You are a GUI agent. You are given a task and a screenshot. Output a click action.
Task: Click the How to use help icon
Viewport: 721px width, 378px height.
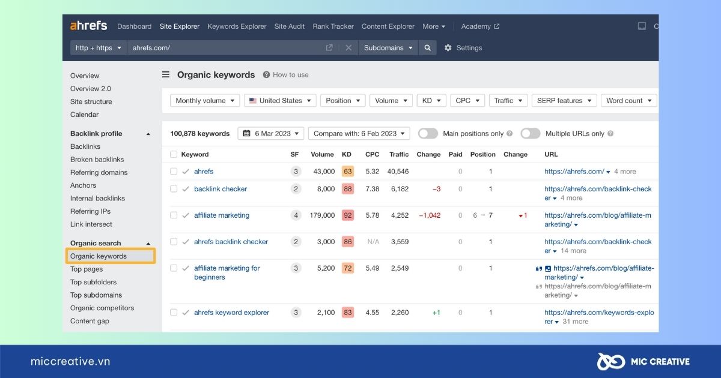(x=266, y=75)
